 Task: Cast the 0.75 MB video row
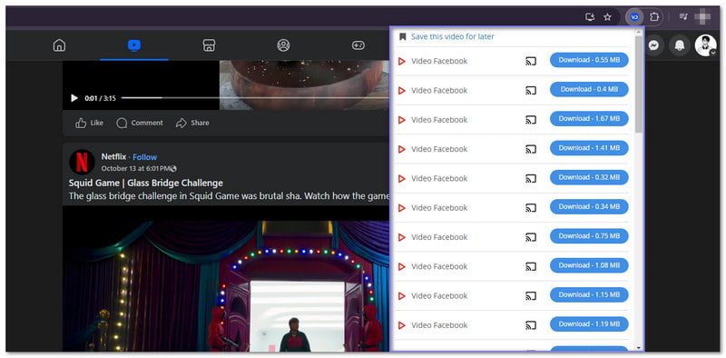point(531,237)
